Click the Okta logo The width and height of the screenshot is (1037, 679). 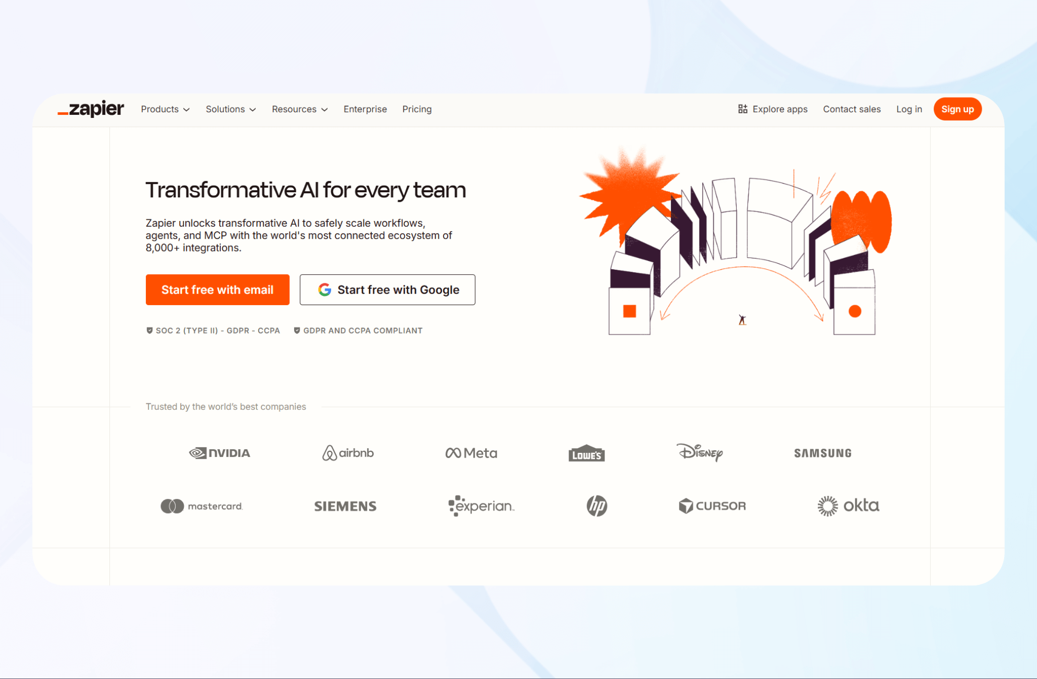click(x=848, y=505)
